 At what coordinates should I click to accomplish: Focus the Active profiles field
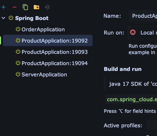(x=152, y=125)
